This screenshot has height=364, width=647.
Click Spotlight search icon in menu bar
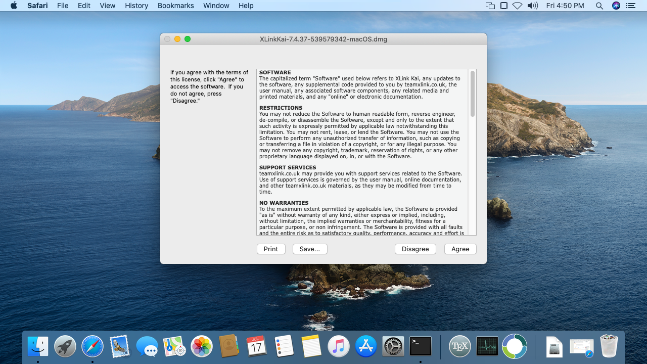599,6
